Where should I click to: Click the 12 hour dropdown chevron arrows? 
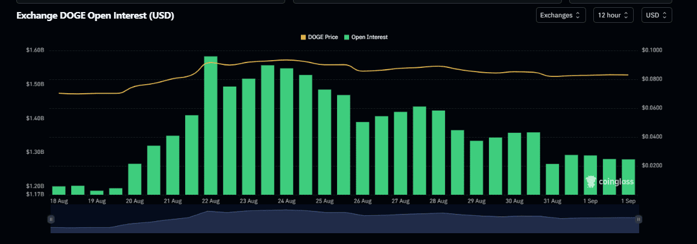[625, 15]
